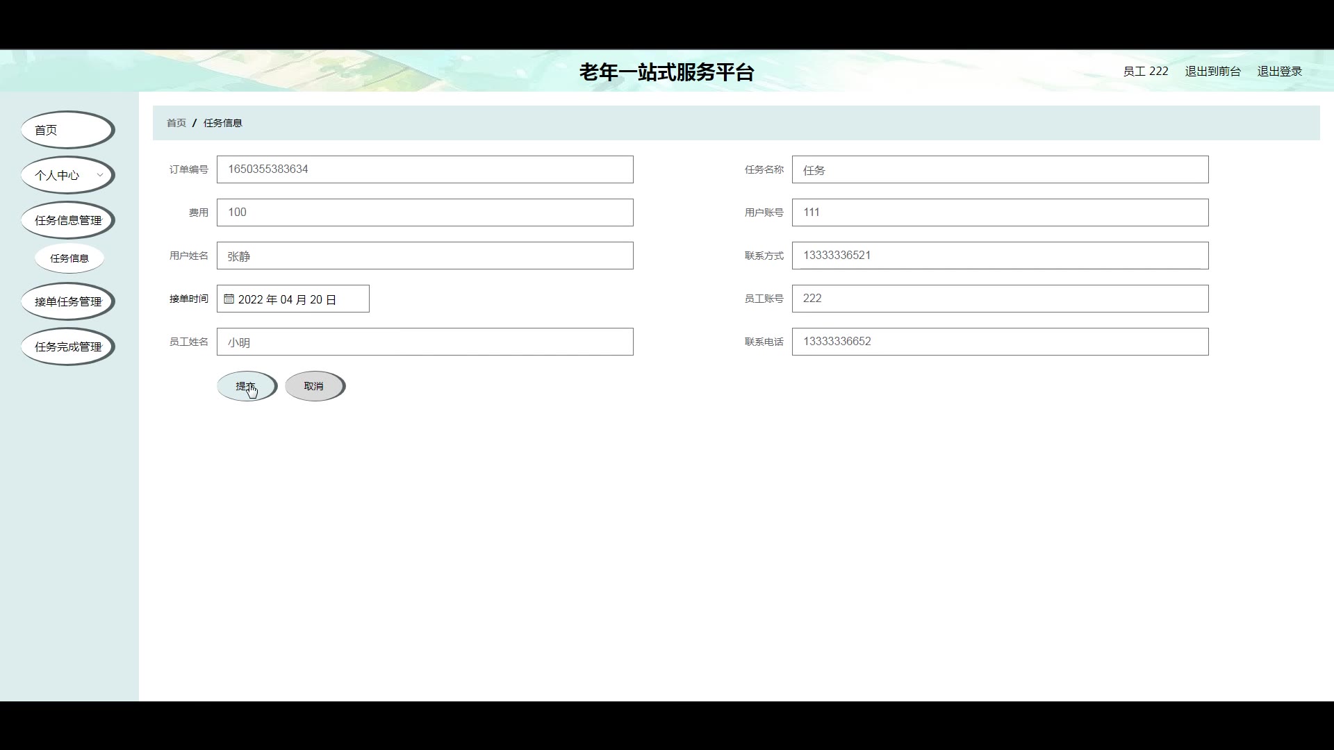Viewport: 1334px width, 750px height.
Task: Click the 用户账号 field
Action: 1000,212
